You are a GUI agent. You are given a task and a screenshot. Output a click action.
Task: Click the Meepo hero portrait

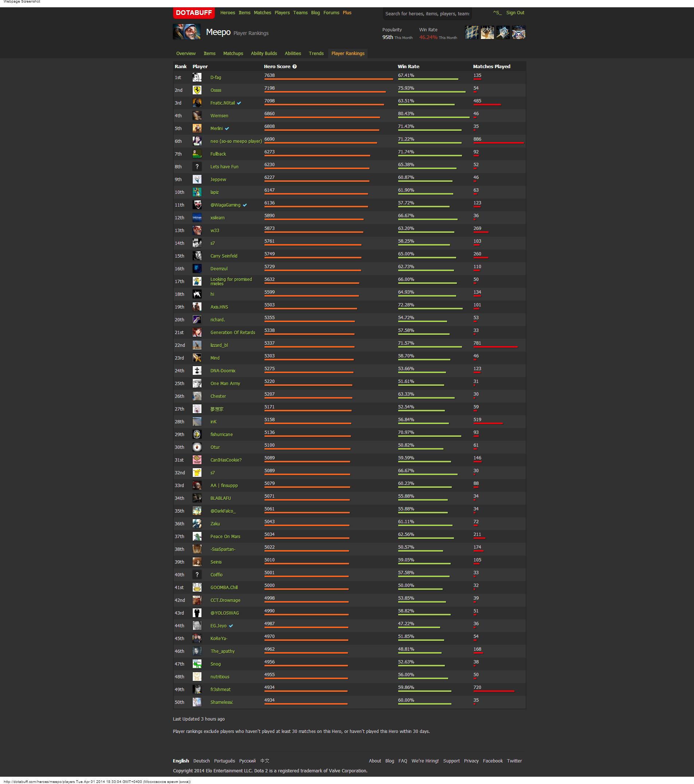click(x=187, y=32)
